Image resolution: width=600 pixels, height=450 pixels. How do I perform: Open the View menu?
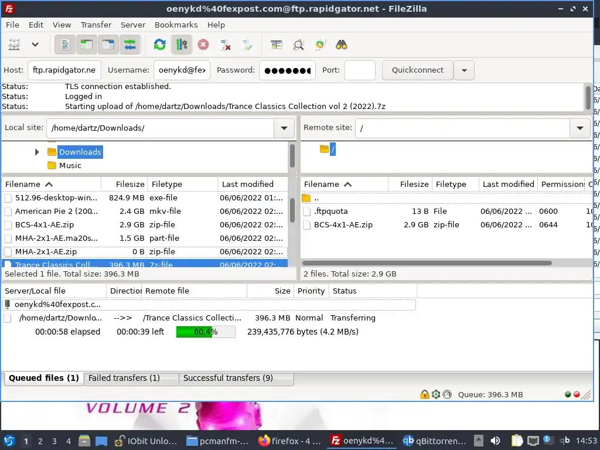click(62, 25)
